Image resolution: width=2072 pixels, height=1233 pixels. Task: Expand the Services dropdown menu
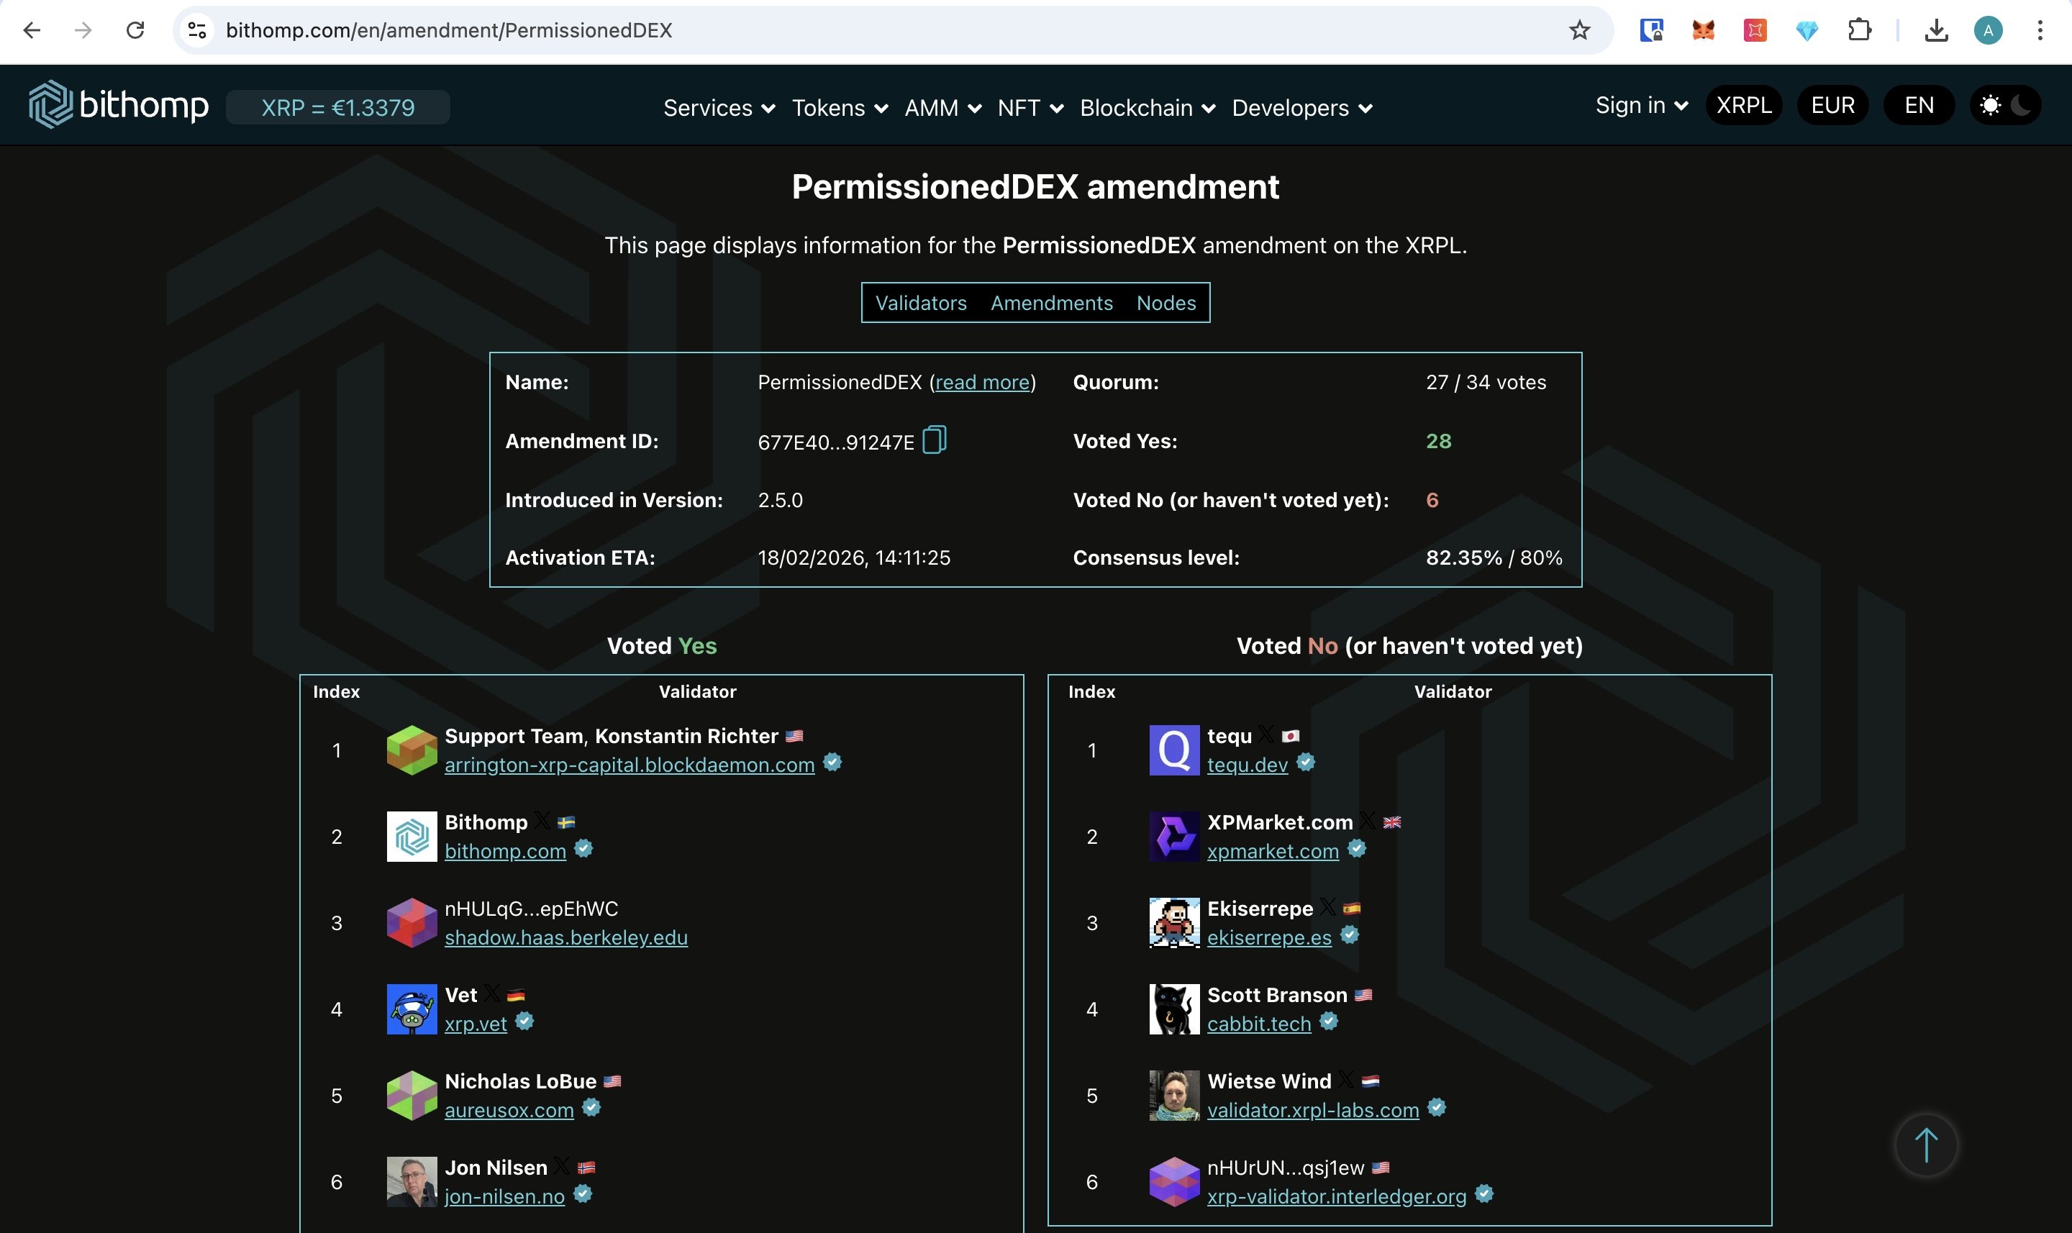coord(719,108)
